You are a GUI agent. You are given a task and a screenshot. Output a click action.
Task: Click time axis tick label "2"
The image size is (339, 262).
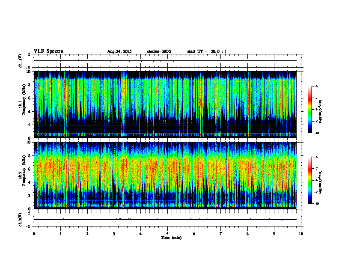tap(87, 234)
